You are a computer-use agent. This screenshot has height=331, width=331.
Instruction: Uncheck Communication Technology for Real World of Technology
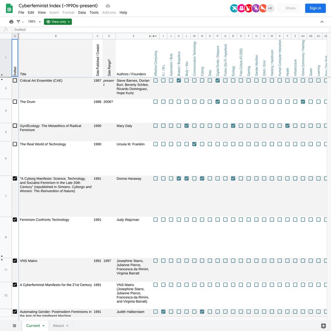194,144
